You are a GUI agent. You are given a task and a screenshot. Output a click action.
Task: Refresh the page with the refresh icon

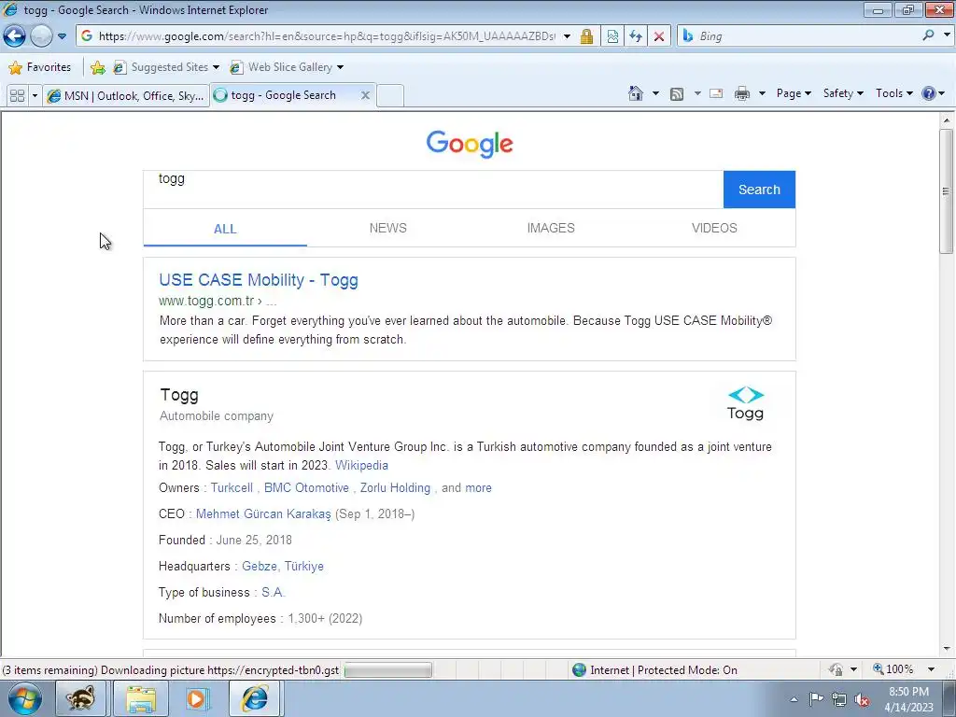click(x=636, y=36)
